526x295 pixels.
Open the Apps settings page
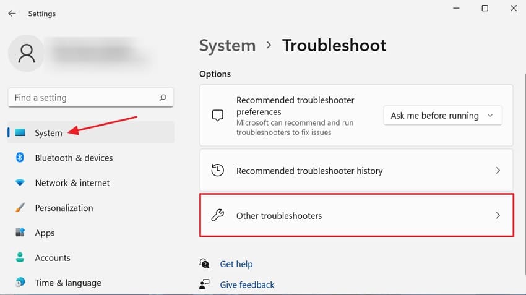tap(91, 233)
